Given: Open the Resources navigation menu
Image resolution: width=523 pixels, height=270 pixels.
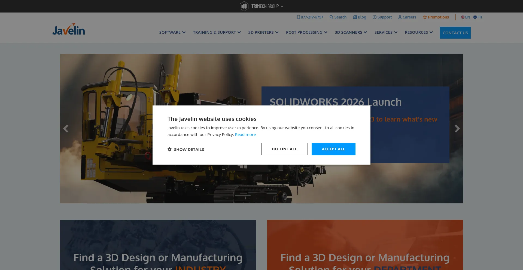Looking at the screenshot, I should pyautogui.click(x=418, y=32).
